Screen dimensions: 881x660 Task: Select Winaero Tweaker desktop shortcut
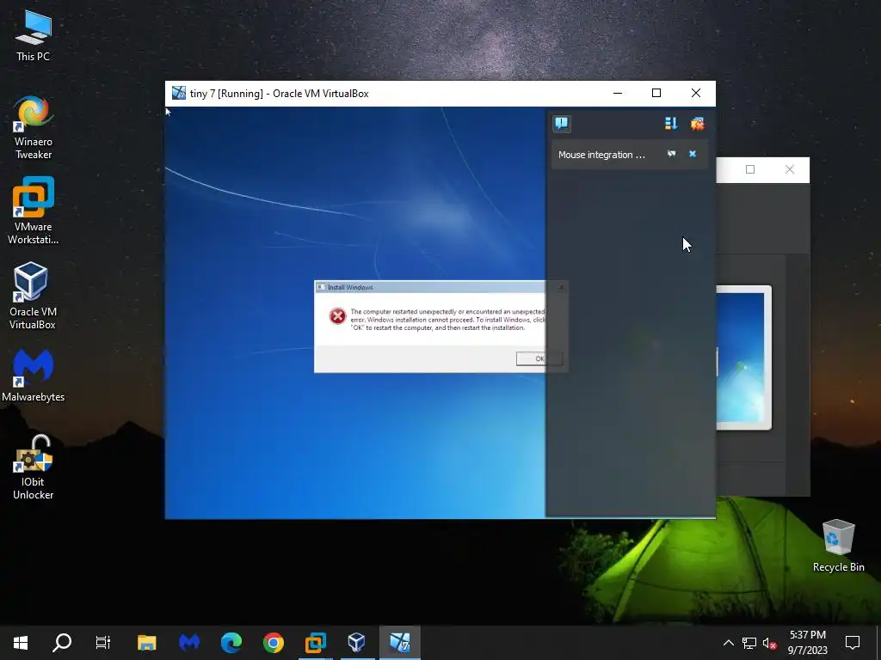pyautogui.click(x=34, y=127)
